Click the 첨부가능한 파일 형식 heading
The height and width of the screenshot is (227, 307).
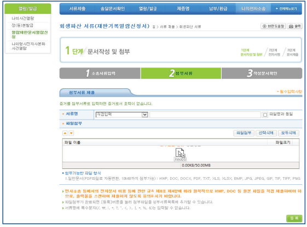(83, 173)
